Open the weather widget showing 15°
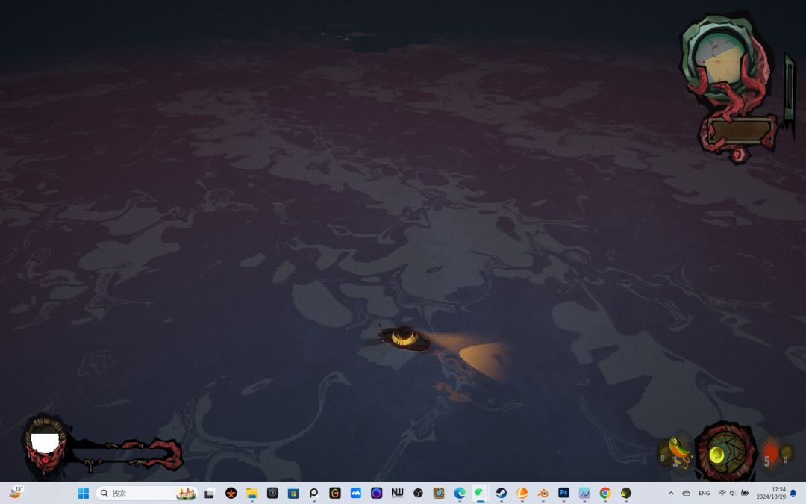 coord(16,492)
